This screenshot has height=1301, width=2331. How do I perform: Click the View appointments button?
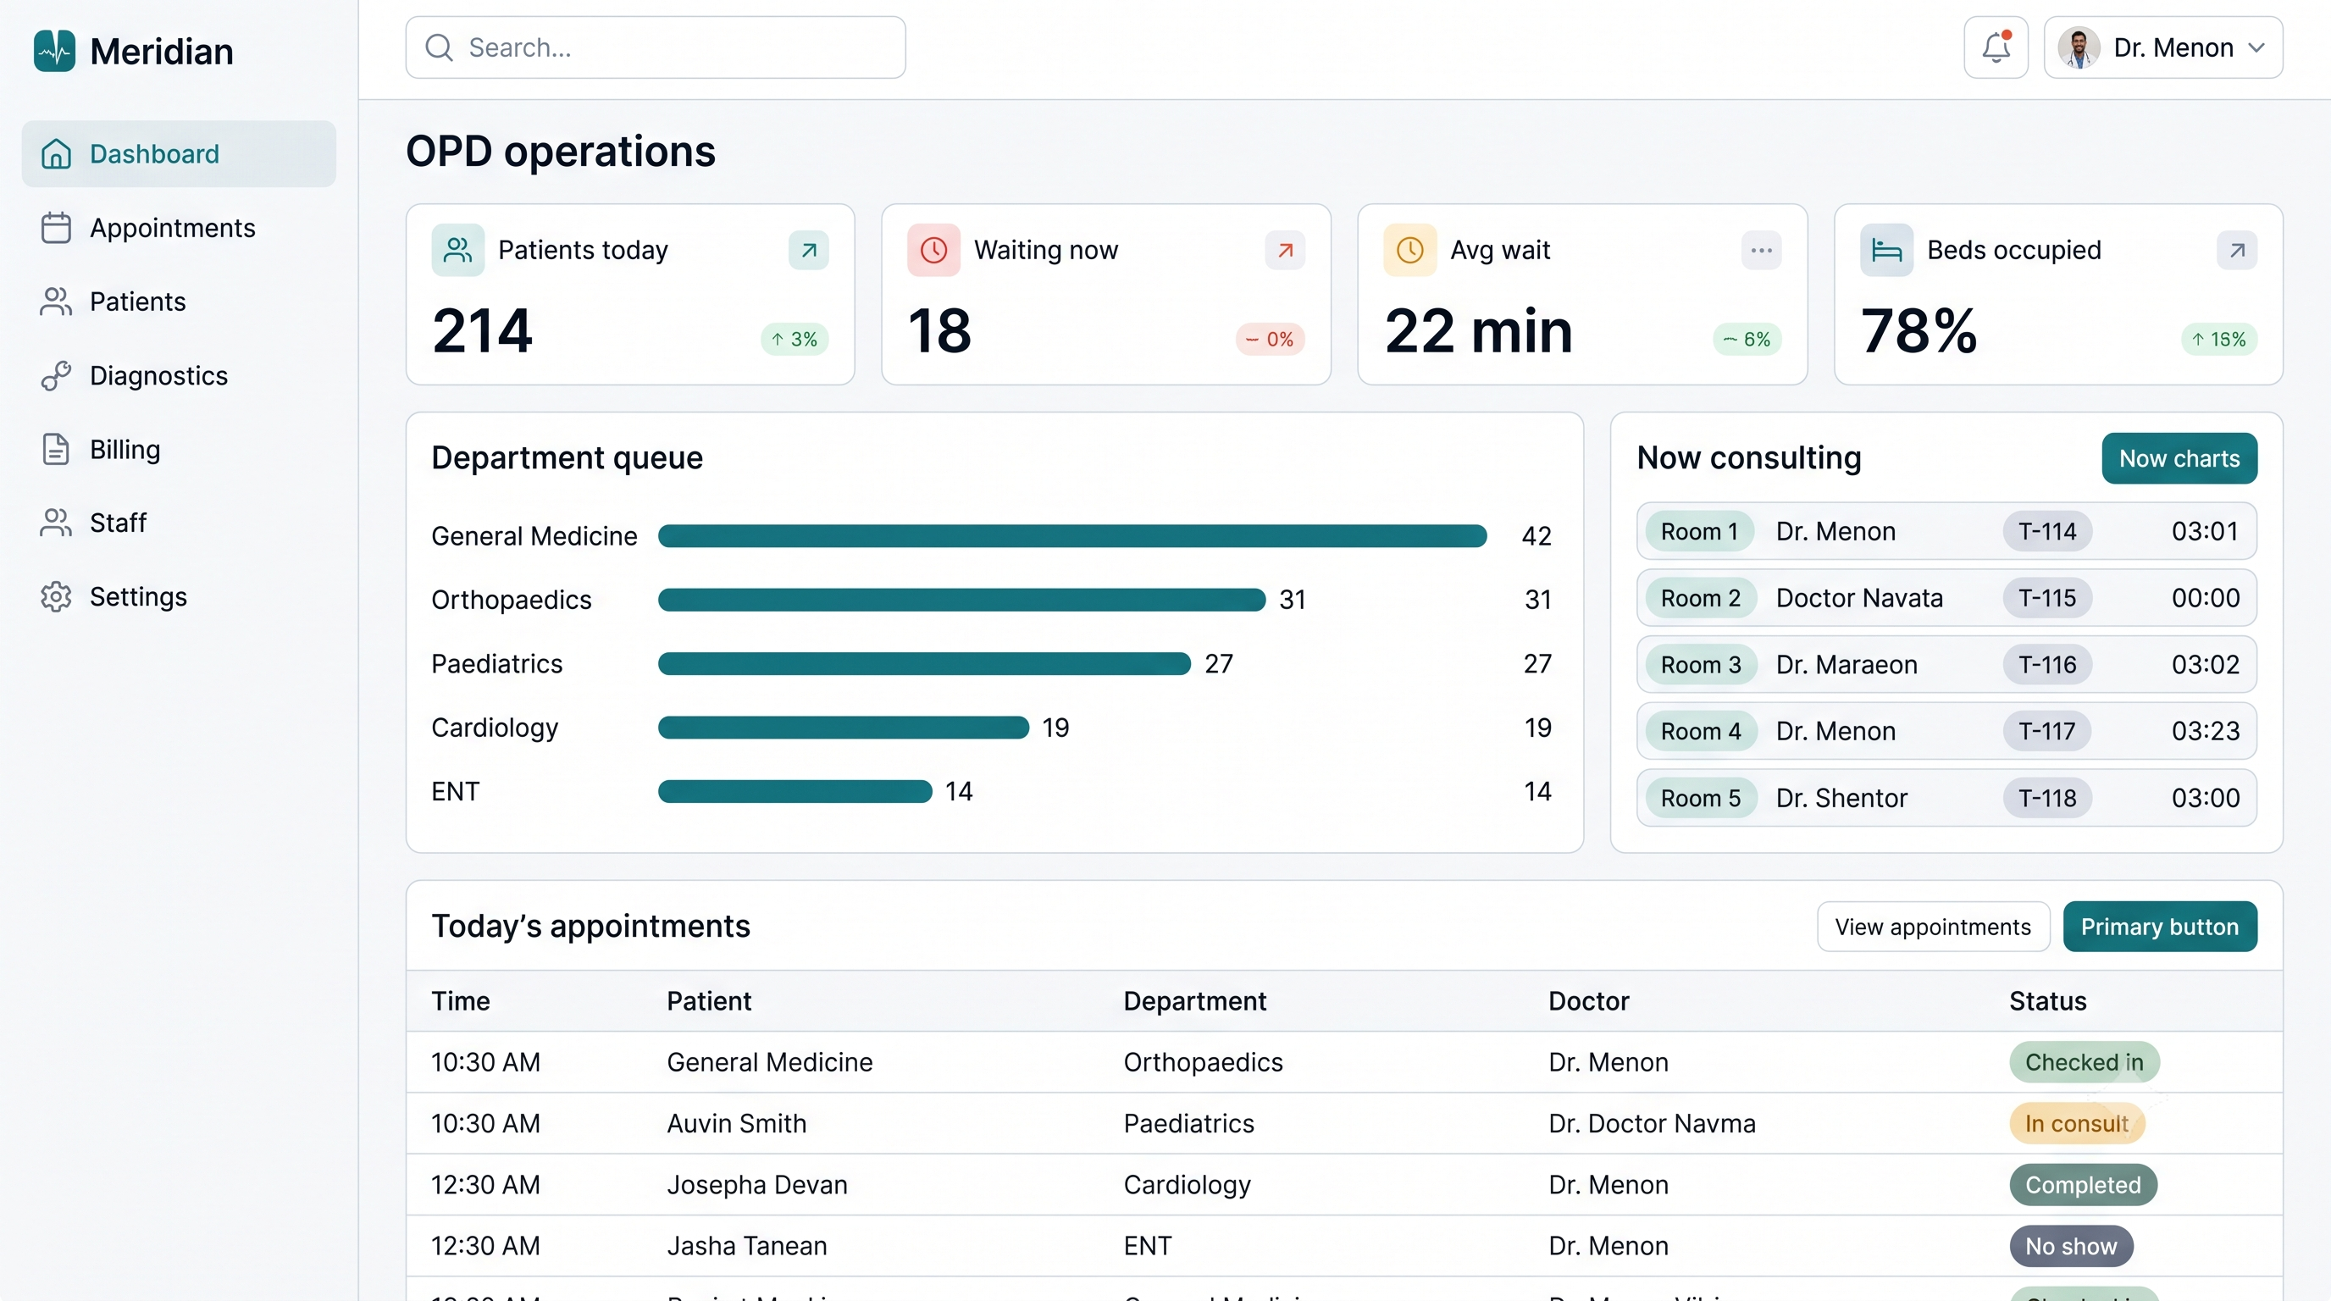pyautogui.click(x=1933, y=927)
